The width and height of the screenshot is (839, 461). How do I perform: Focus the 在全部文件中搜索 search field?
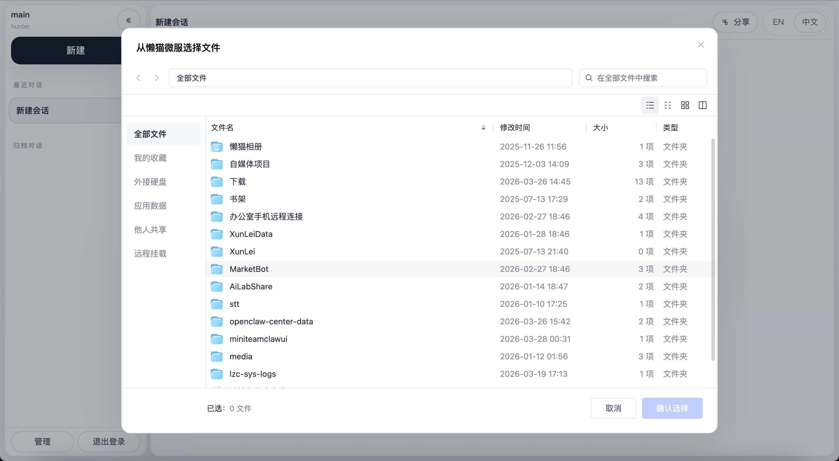click(643, 78)
